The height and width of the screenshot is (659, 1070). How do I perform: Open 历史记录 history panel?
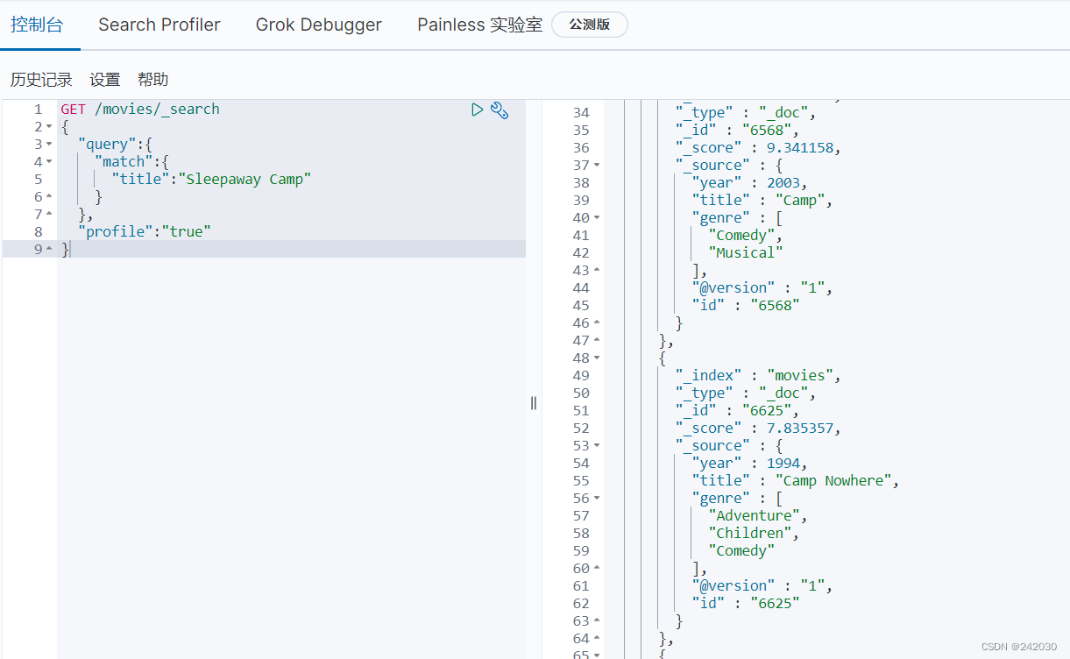pyautogui.click(x=41, y=80)
